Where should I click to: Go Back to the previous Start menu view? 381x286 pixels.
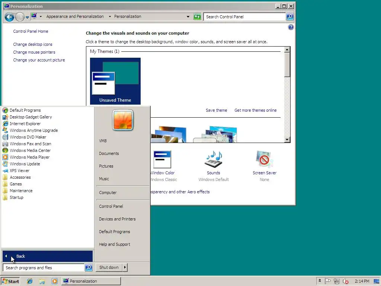pyautogui.click(x=48, y=256)
